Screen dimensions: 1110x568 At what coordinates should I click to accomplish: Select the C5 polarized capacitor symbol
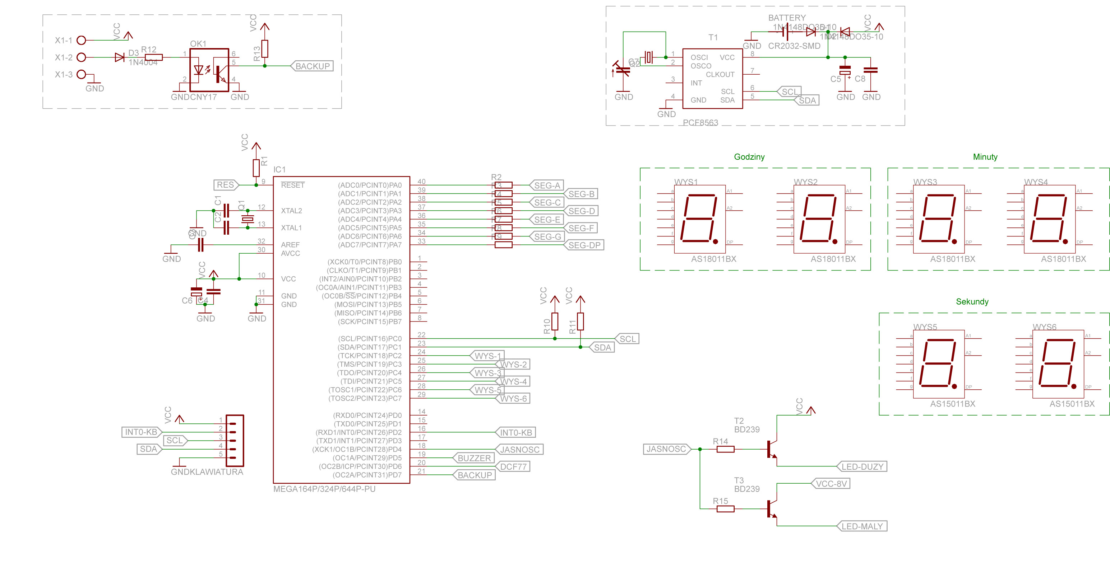click(845, 70)
